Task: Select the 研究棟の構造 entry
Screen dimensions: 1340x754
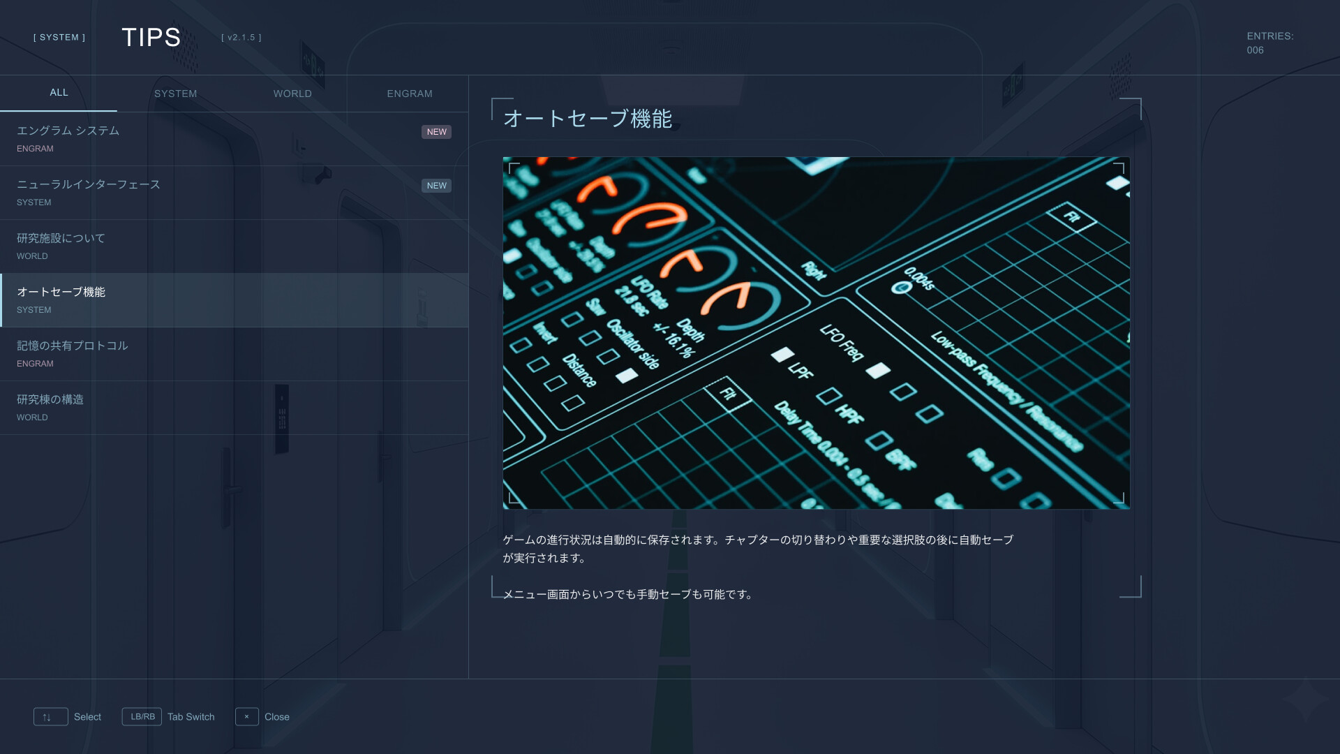Action: [209, 408]
